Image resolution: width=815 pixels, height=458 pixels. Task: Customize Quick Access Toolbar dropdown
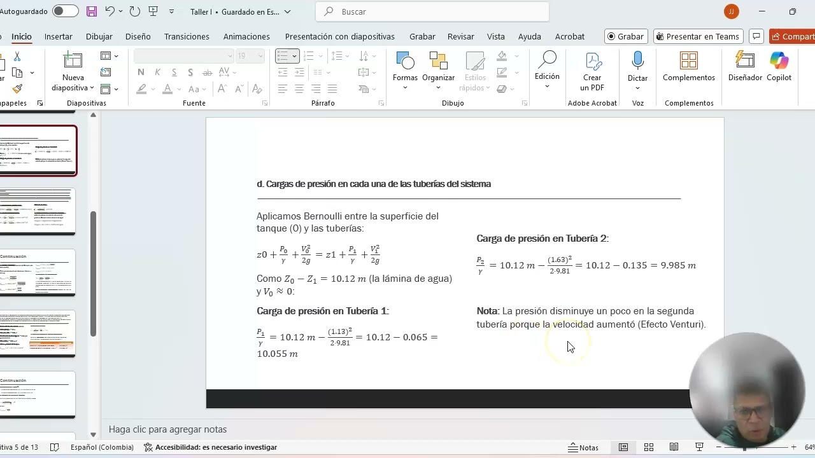[x=171, y=11]
